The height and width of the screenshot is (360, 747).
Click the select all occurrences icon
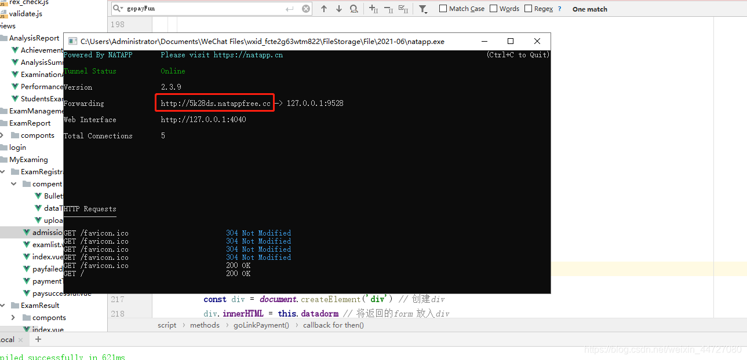(403, 9)
